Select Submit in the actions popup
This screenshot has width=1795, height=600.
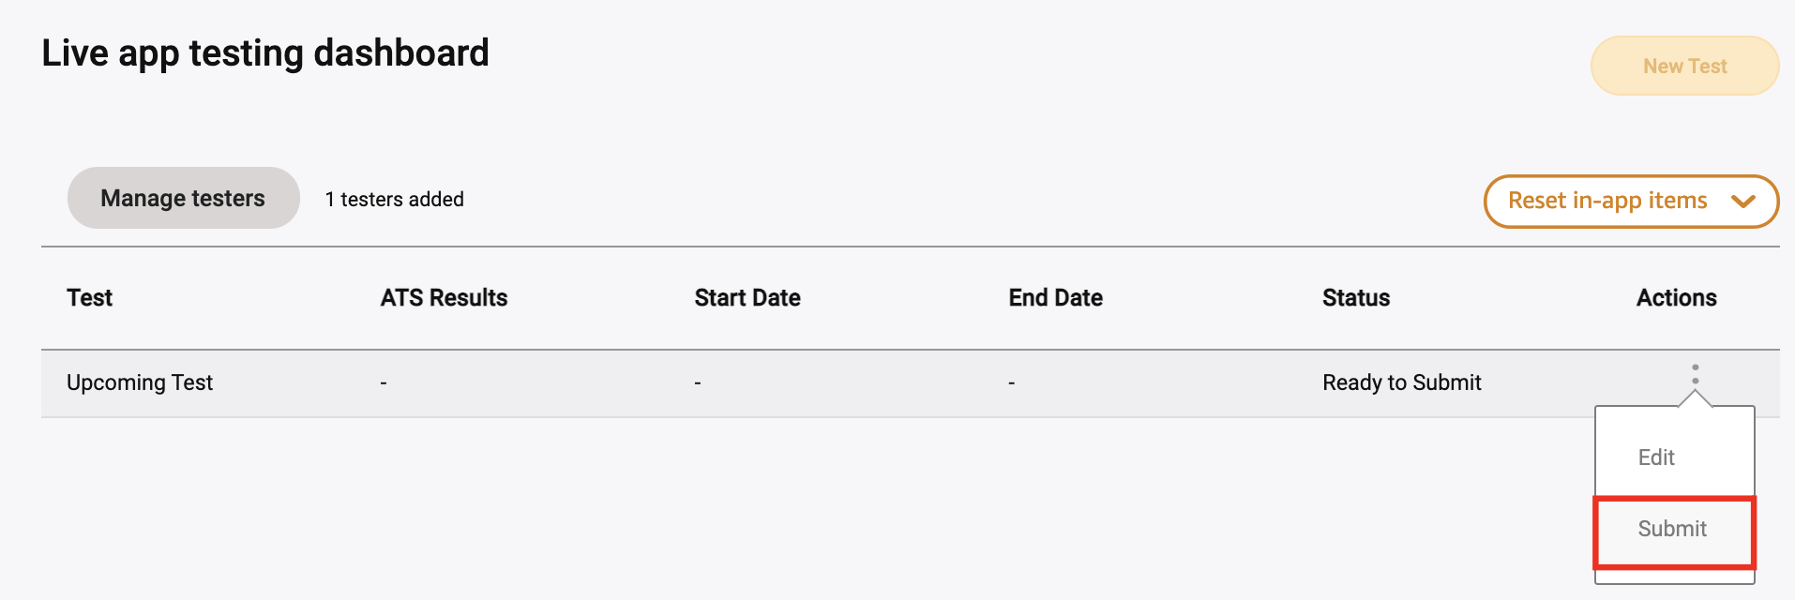click(x=1672, y=529)
